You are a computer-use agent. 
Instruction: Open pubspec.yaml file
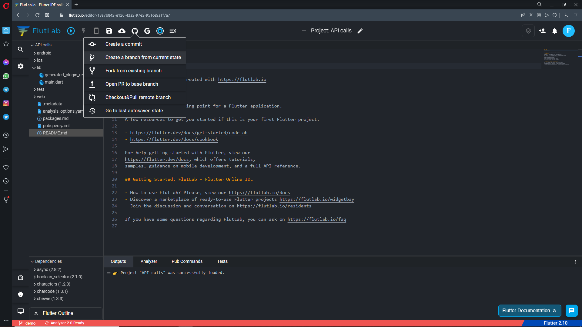point(56,126)
